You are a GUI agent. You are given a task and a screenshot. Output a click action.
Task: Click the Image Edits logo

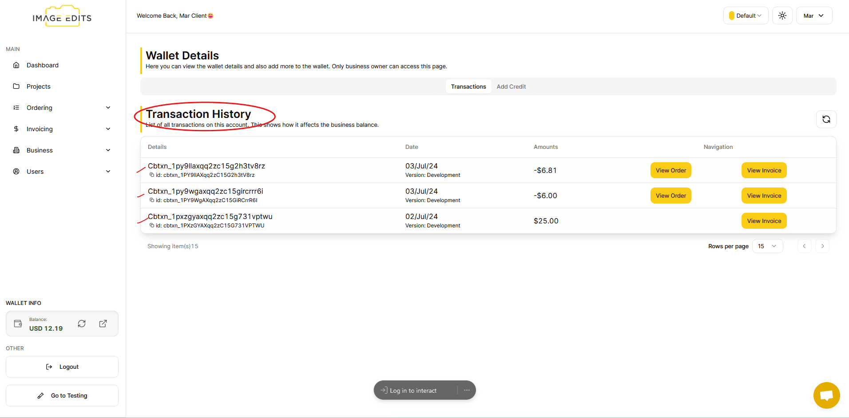click(62, 17)
